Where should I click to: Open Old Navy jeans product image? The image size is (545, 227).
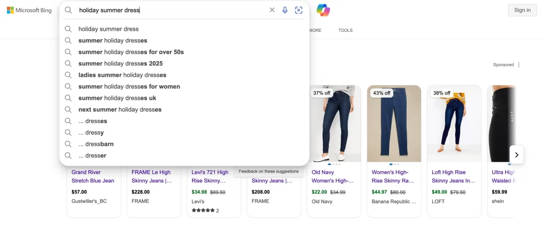pos(334,124)
